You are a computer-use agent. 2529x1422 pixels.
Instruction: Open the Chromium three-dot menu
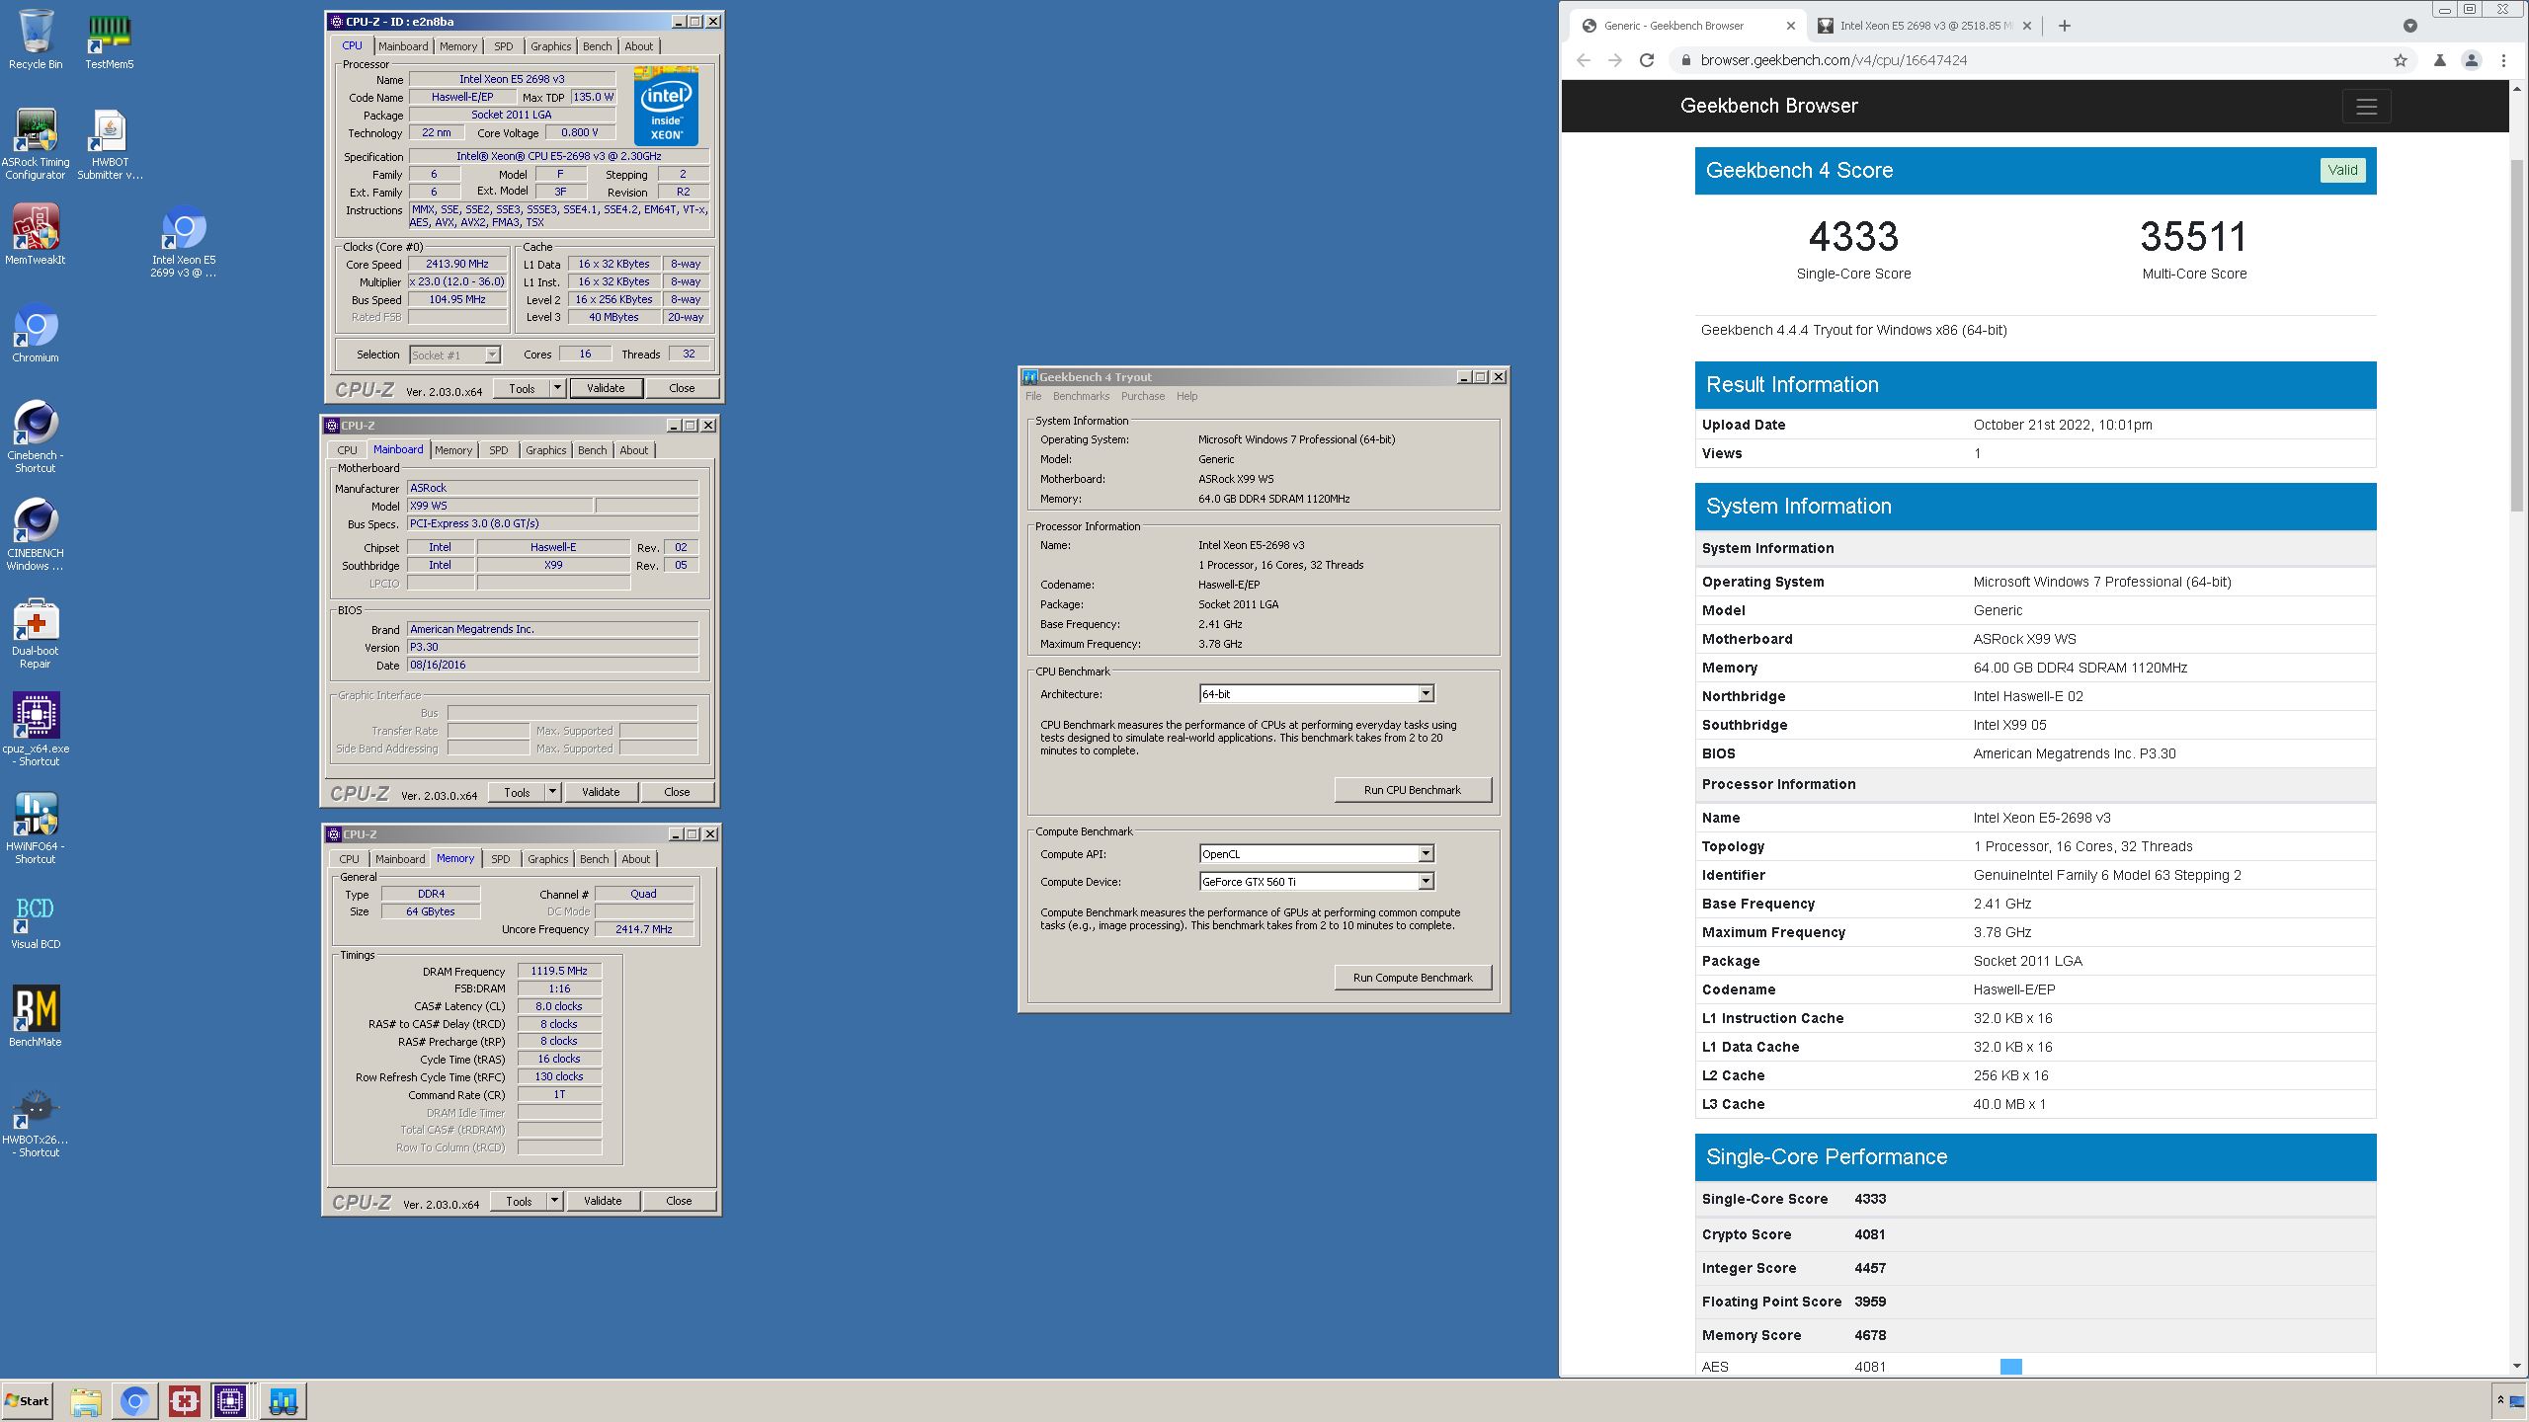click(2503, 60)
